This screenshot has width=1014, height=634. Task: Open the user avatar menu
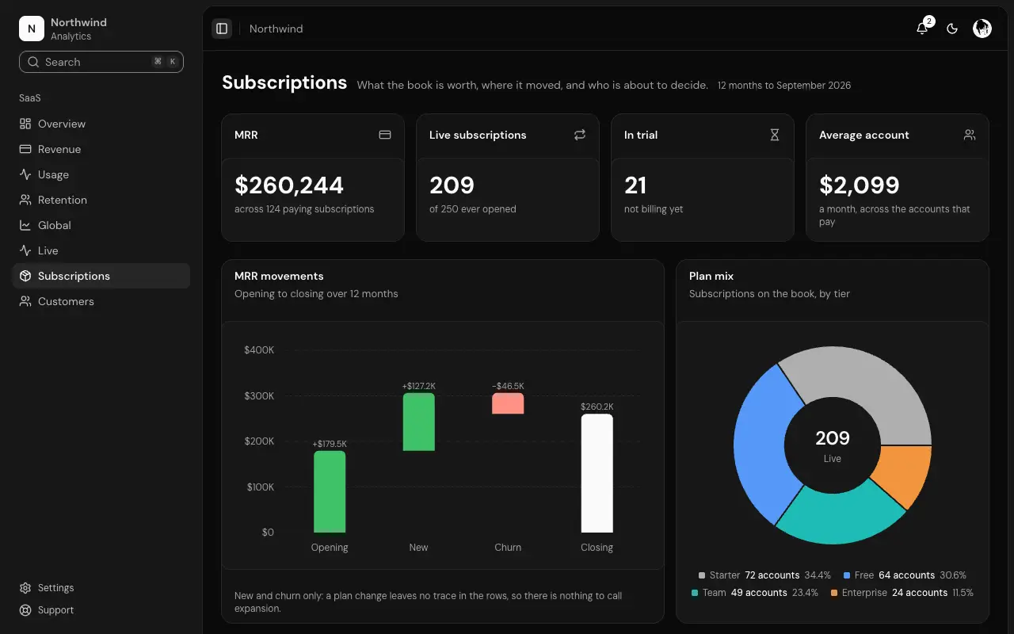tap(982, 29)
